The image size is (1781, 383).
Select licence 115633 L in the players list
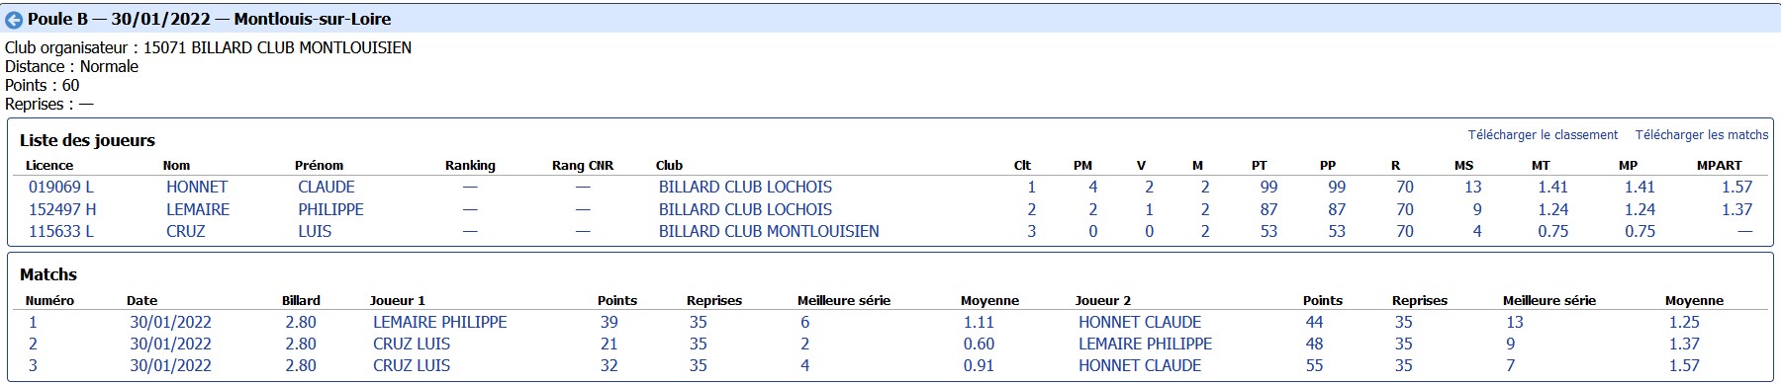pos(61,231)
